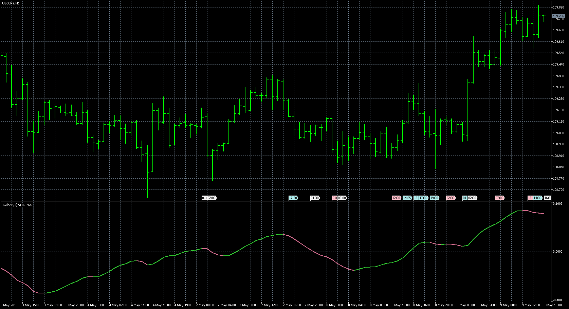Click the 3 May 2018 date label
569x309 pixels.
tap(10, 305)
